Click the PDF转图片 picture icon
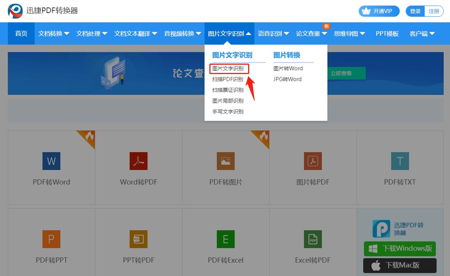Viewport: 450px width, 276px height. point(225,161)
